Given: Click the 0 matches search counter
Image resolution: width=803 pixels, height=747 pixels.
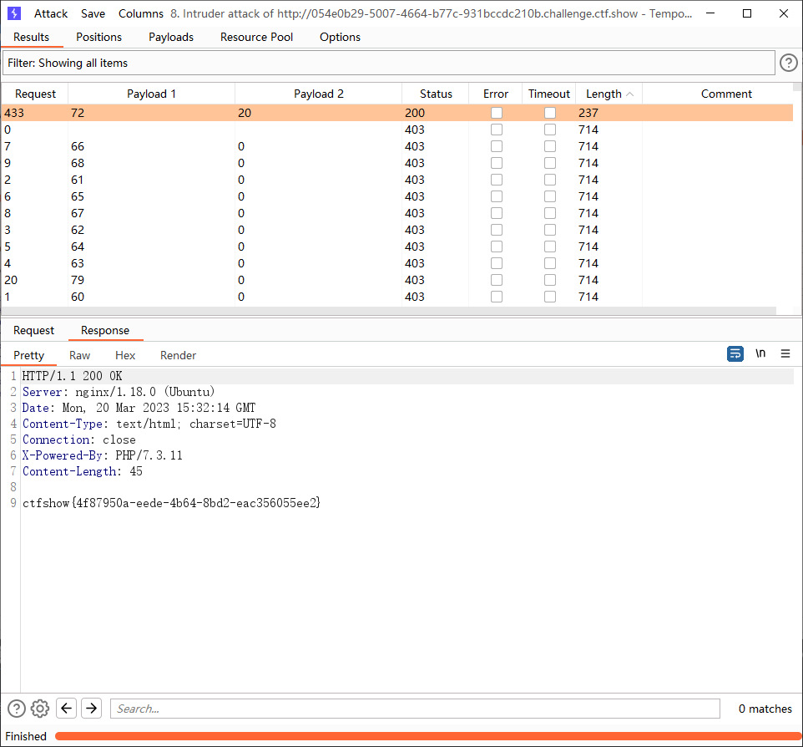Looking at the screenshot, I should tap(765, 709).
